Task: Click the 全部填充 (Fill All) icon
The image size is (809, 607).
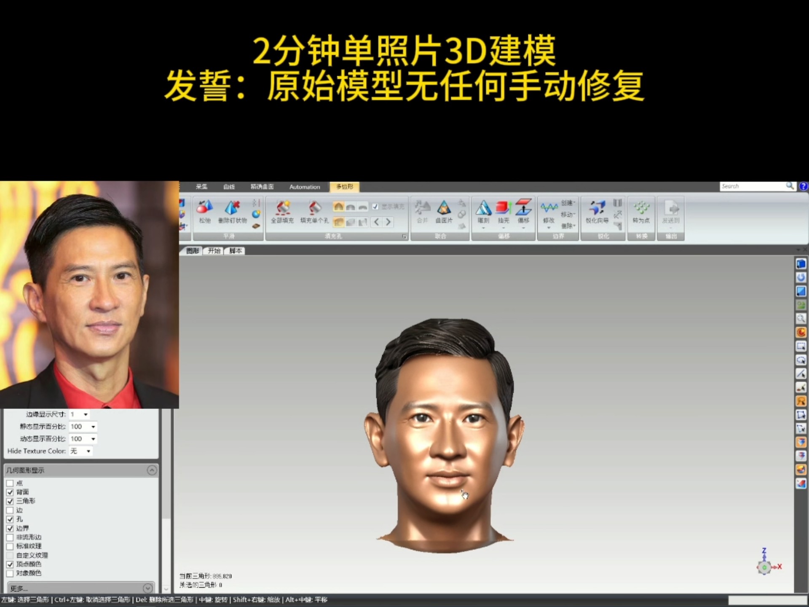Action: pyautogui.click(x=282, y=207)
